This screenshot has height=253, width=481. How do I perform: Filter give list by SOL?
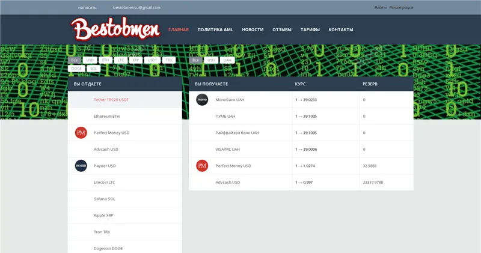(94, 69)
